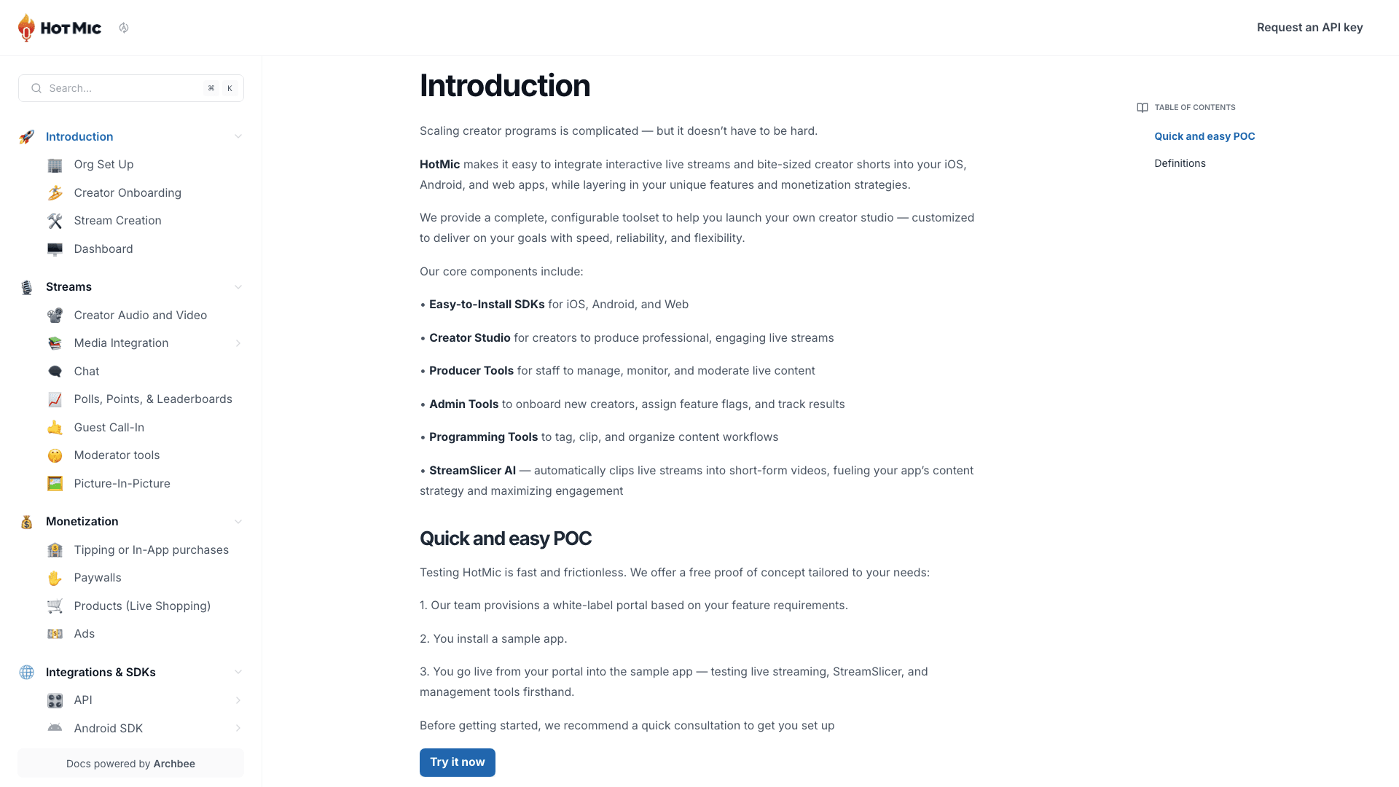The width and height of the screenshot is (1399, 787).
Task: Click the book icon next to Table of Contents
Action: (1142, 107)
